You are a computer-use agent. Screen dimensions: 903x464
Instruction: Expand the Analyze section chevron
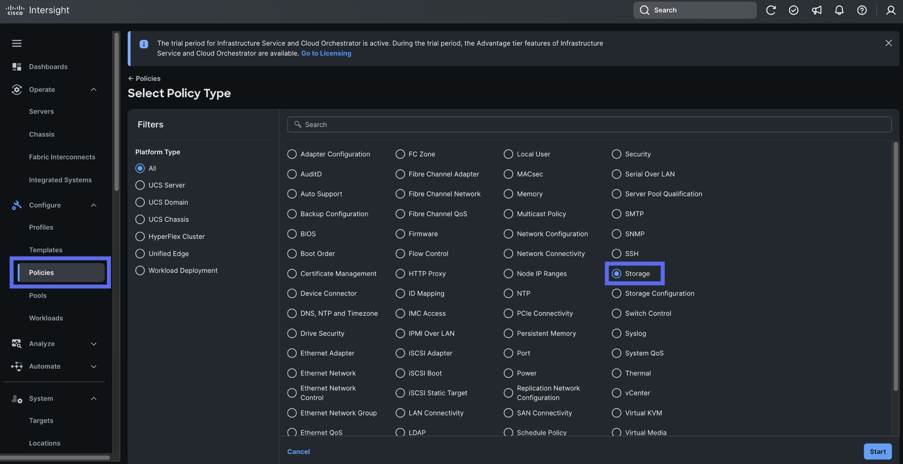pyautogui.click(x=94, y=344)
